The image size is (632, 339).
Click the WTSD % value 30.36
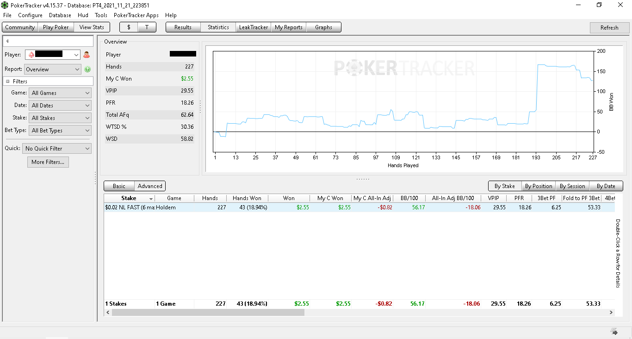click(187, 127)
